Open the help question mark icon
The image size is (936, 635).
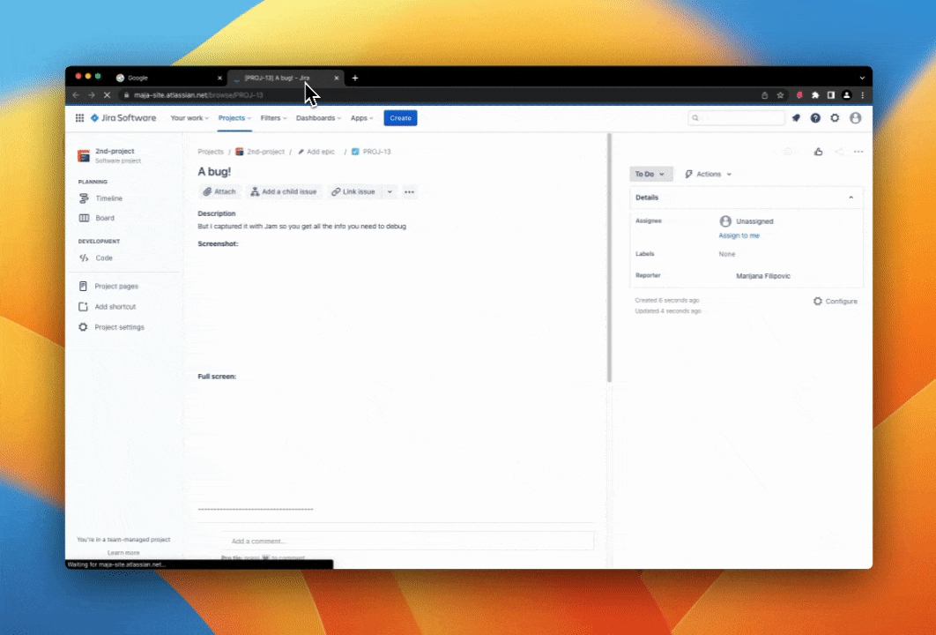[815, 118]
